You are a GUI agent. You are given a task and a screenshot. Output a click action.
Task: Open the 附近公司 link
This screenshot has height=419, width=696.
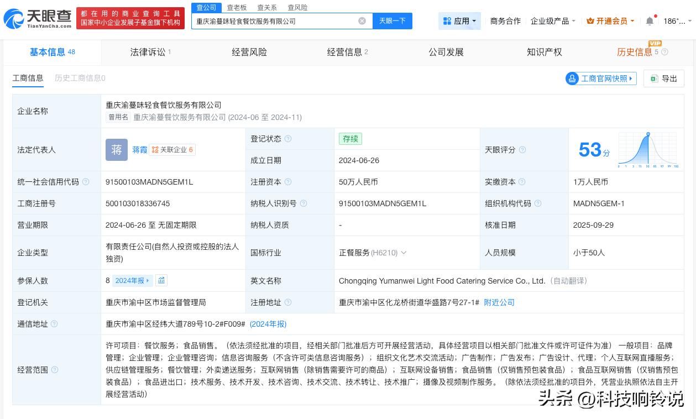(x=499, y=302)
